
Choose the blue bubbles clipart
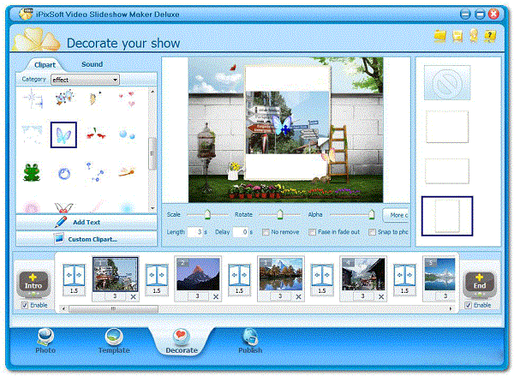[127, 134]
